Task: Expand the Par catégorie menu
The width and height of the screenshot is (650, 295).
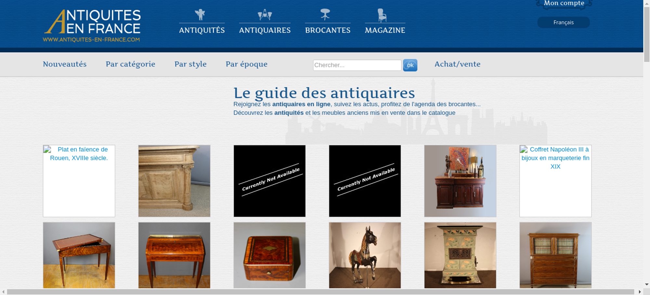Action: [130, 64]
